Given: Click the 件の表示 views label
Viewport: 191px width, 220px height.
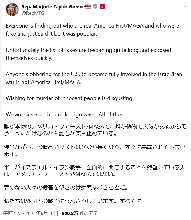Looking at the screenshot, I should [88, 213].
